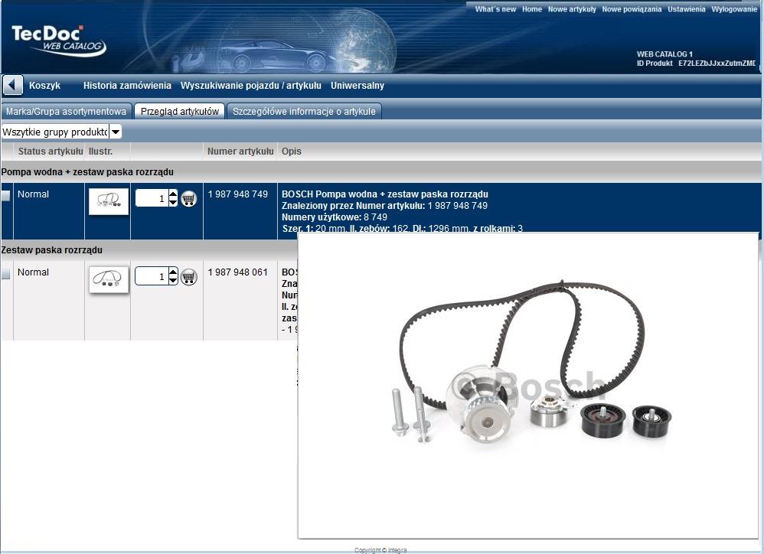Select article number 1 987 948 749
Image resolution: width=764 pixels, height=554 pixels.
click(x=238, y=194)
